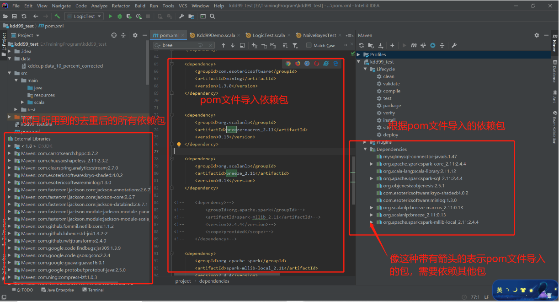Click the locate/scroll-from-source target icon in Project panel

114,35
